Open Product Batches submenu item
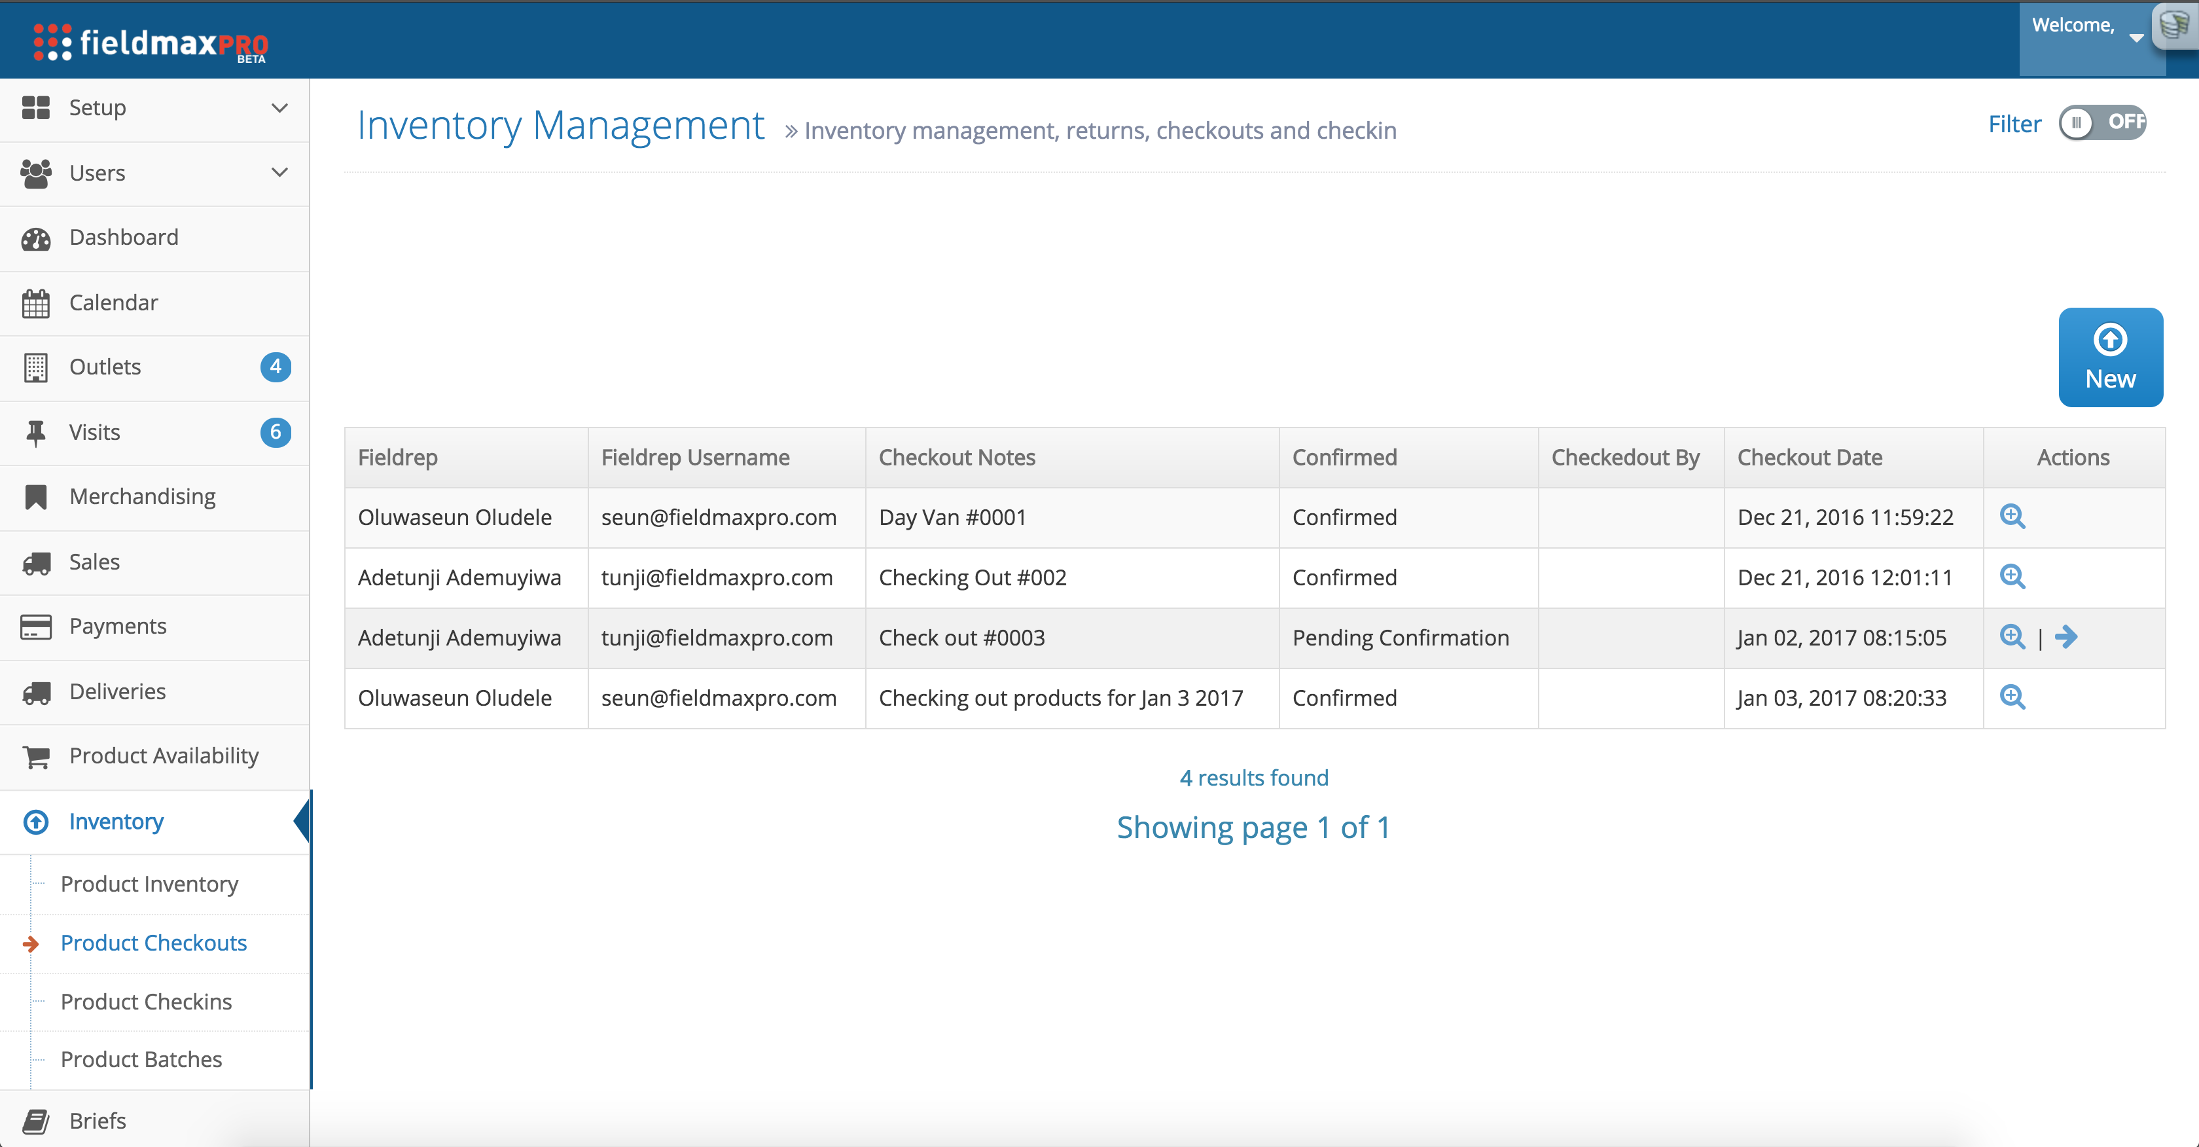 tap(141, 1059)
